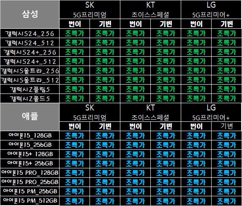242x206 pixels.
Task: Select the 아이폰15 PM_512GB row label
Action: 30,201
